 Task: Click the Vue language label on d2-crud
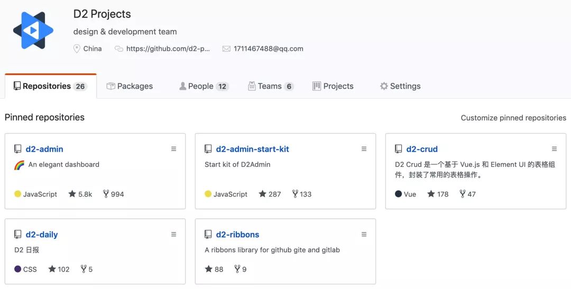(x=410, y=194)
